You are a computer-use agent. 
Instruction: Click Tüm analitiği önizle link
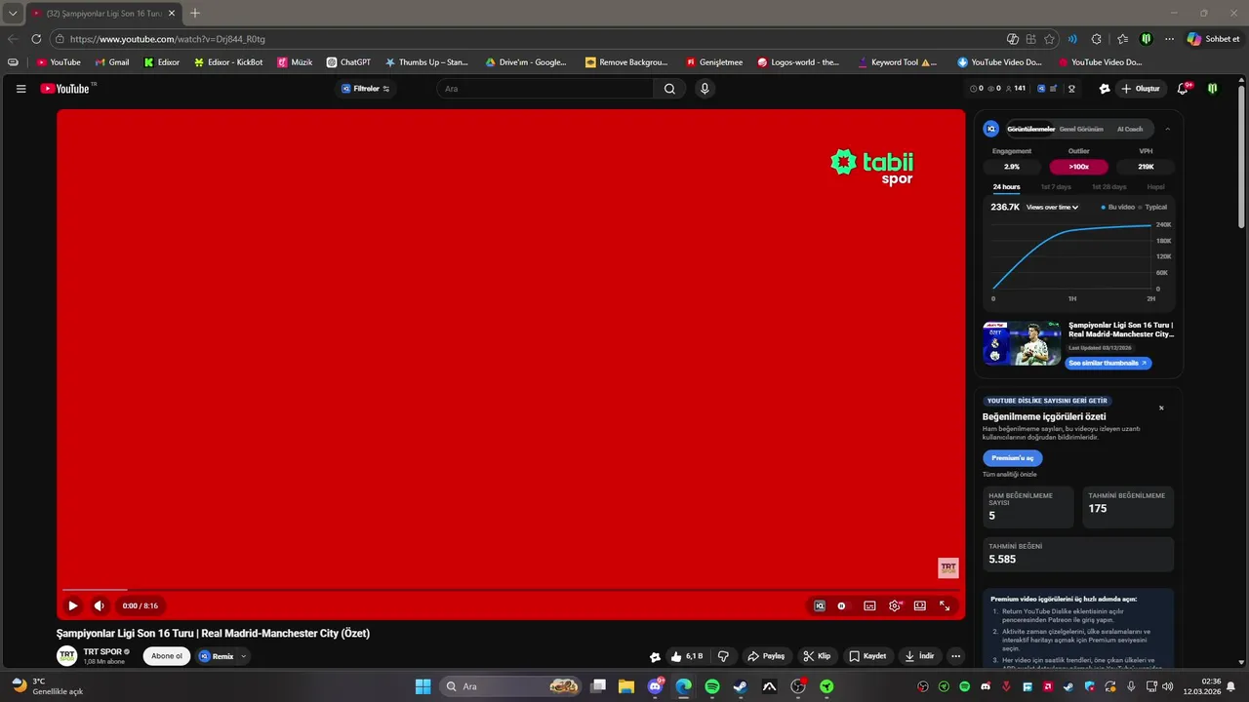coord(1009,474)
